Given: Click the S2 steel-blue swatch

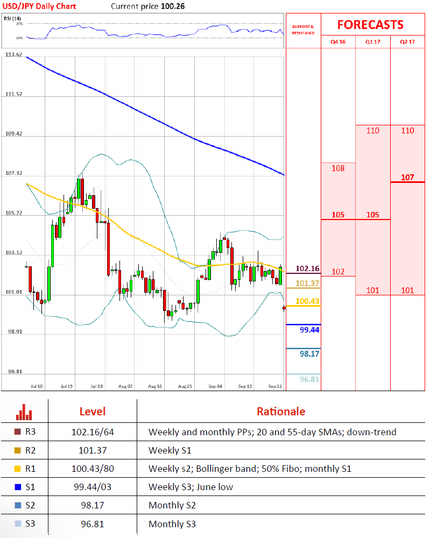Looking at the screenshot, I should pos(18,505).
